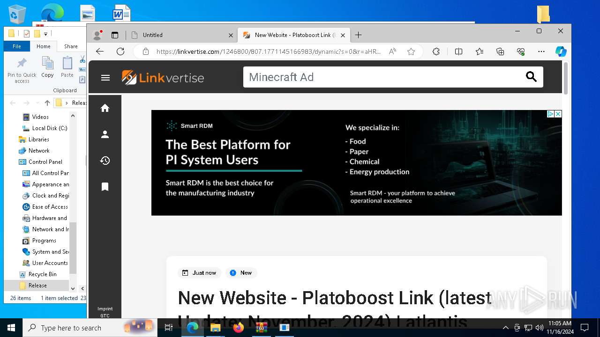Click the Imprint link in sidebar

pyautogui.click(x=105, y=309)
